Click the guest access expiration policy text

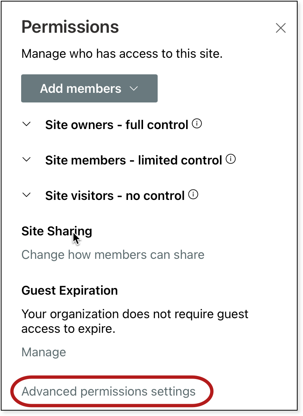(x=135, y=321)
